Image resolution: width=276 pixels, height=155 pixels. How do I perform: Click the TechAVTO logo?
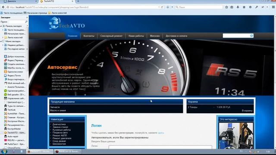click(67, 23)
